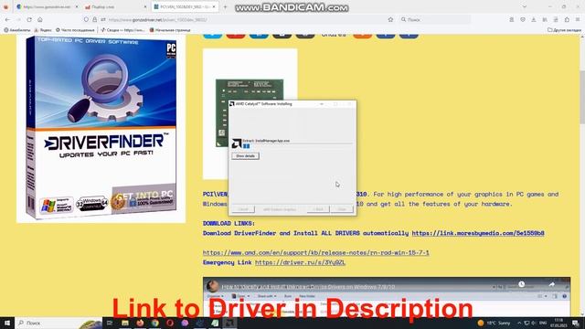The image size is (585, 329).
Task: Click the YouTube video title 'How to Identify and Install…'
Action: 308,287
